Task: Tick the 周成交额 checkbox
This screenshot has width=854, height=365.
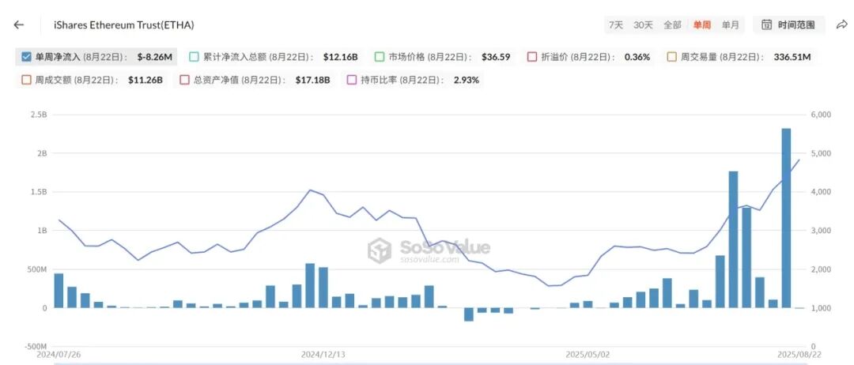Action: 25,80
